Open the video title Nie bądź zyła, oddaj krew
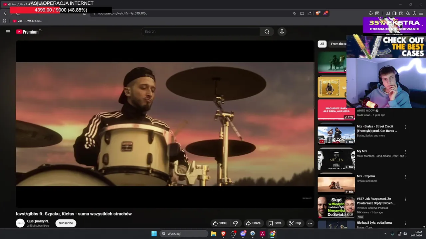The width and height of the screenshot is (426, 239). pyautogui.click(x=374, y=223)
